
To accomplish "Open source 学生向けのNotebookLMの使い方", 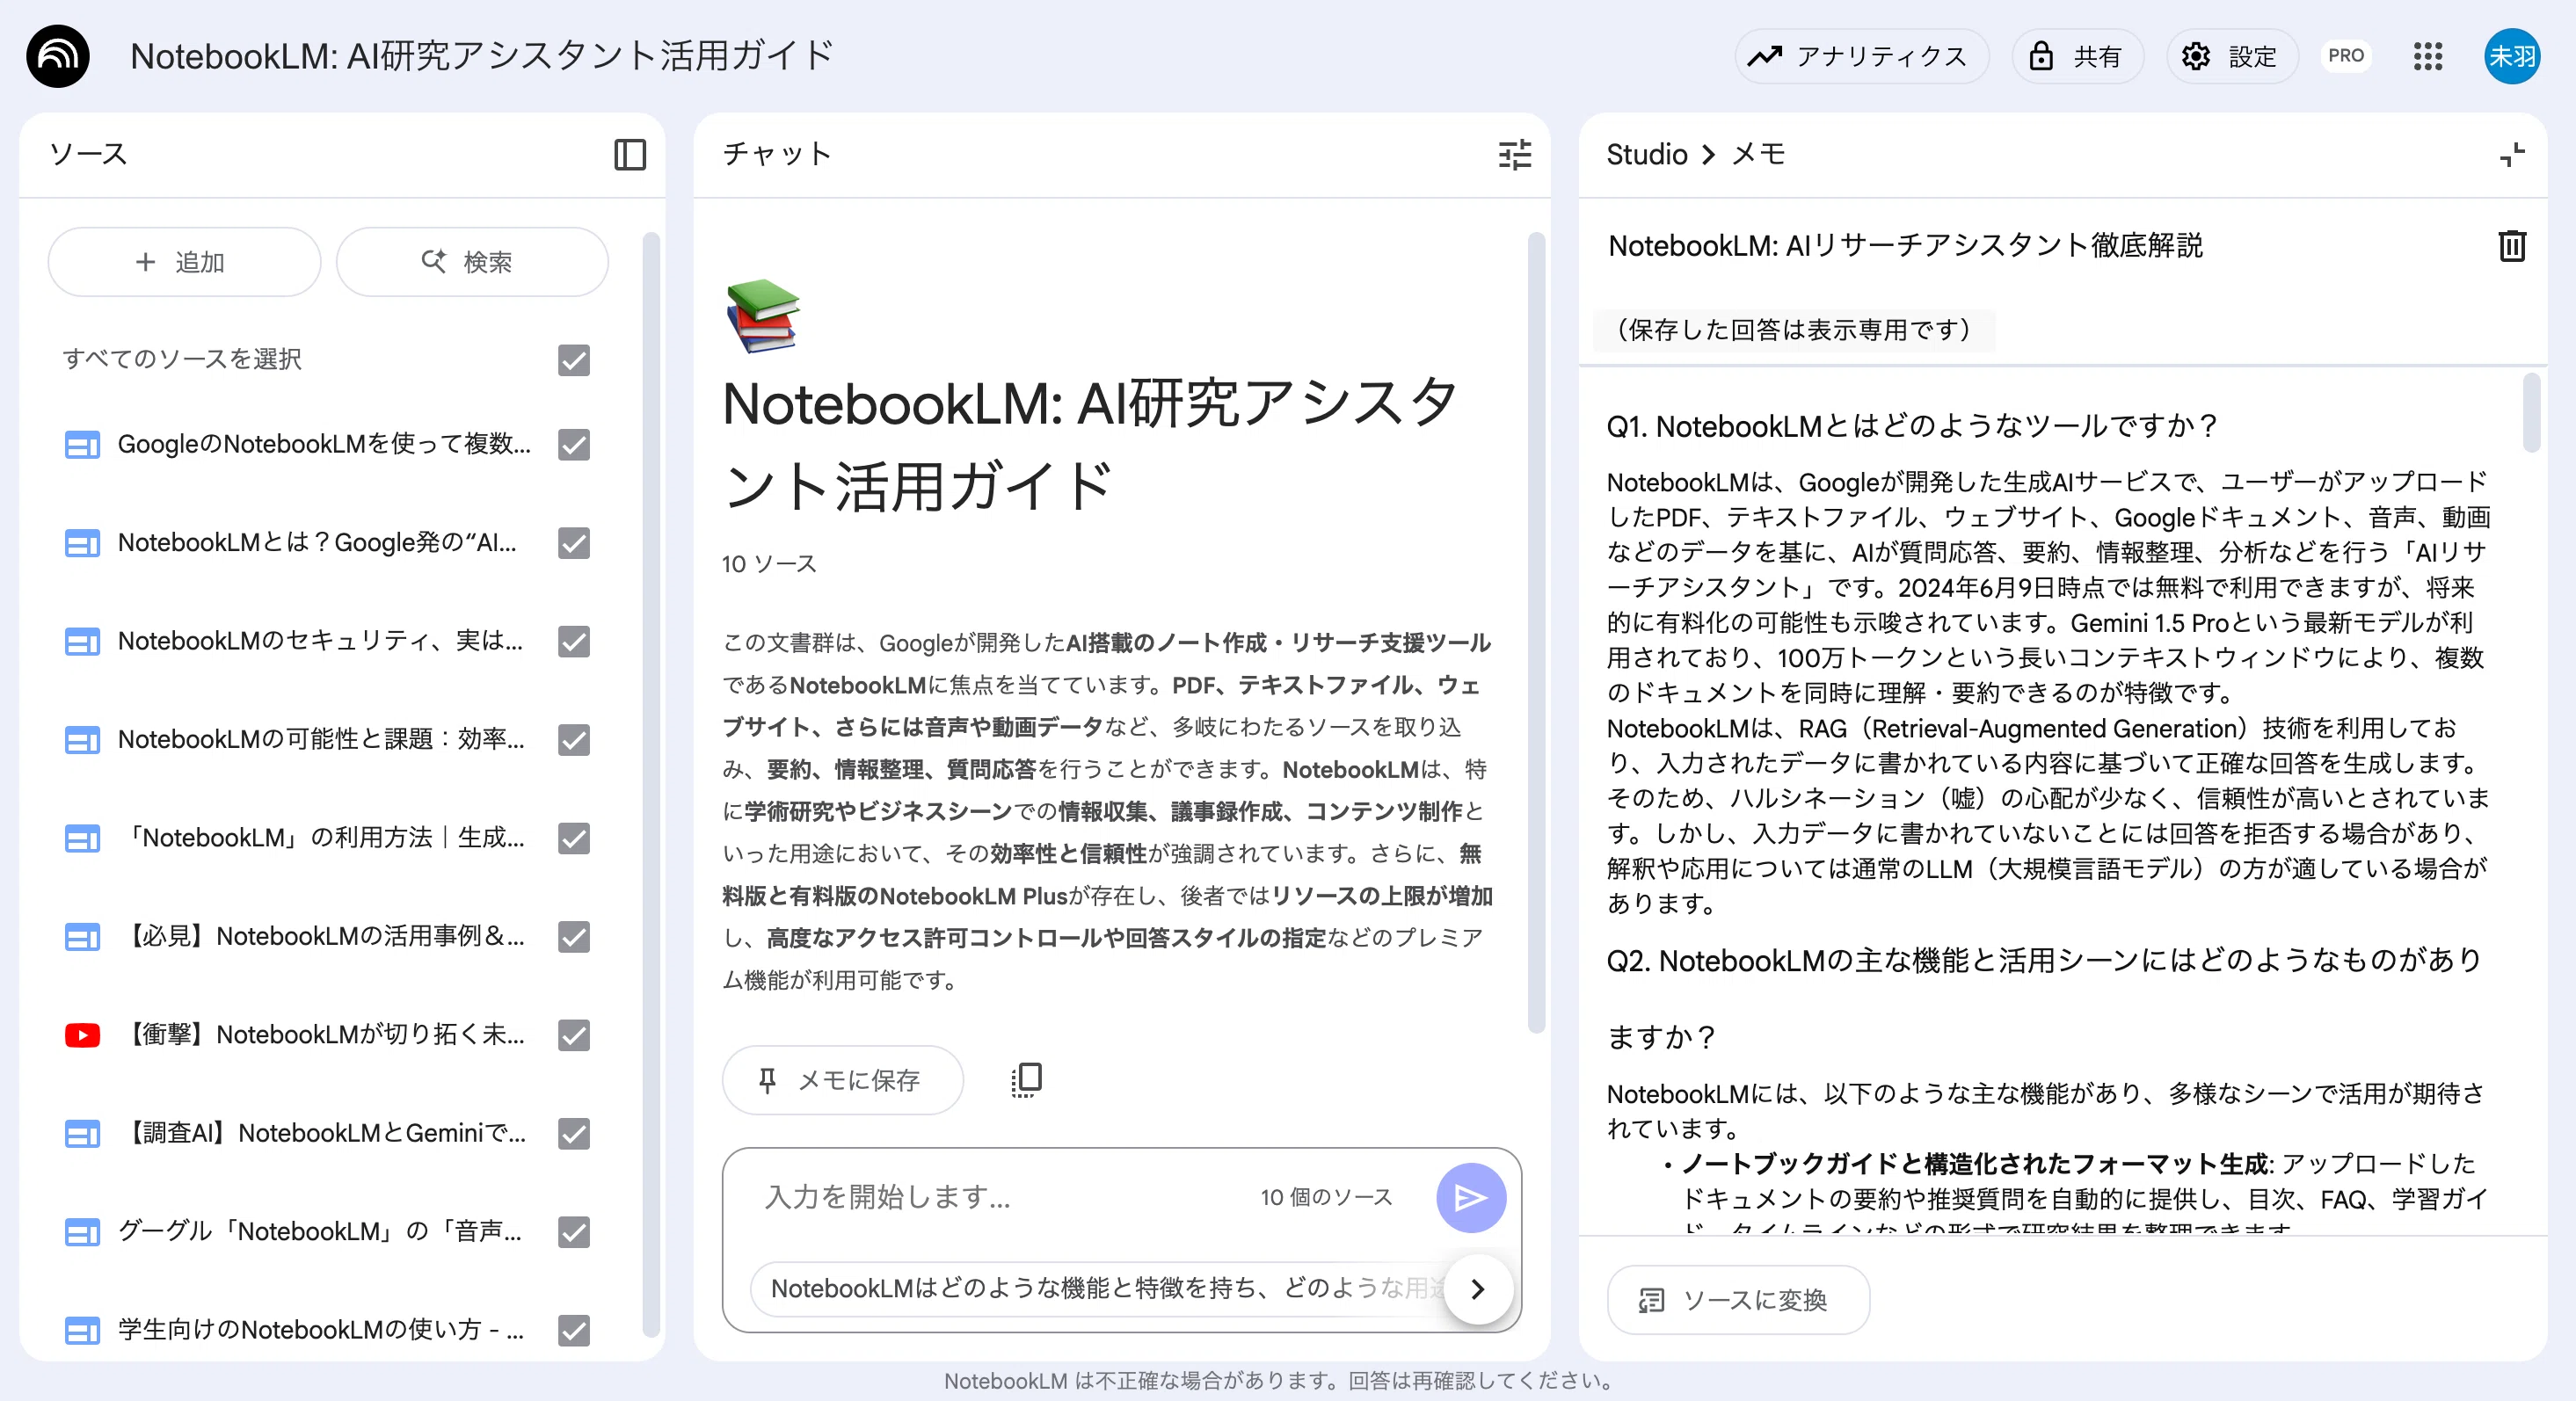I will (x=320, y=1331).
